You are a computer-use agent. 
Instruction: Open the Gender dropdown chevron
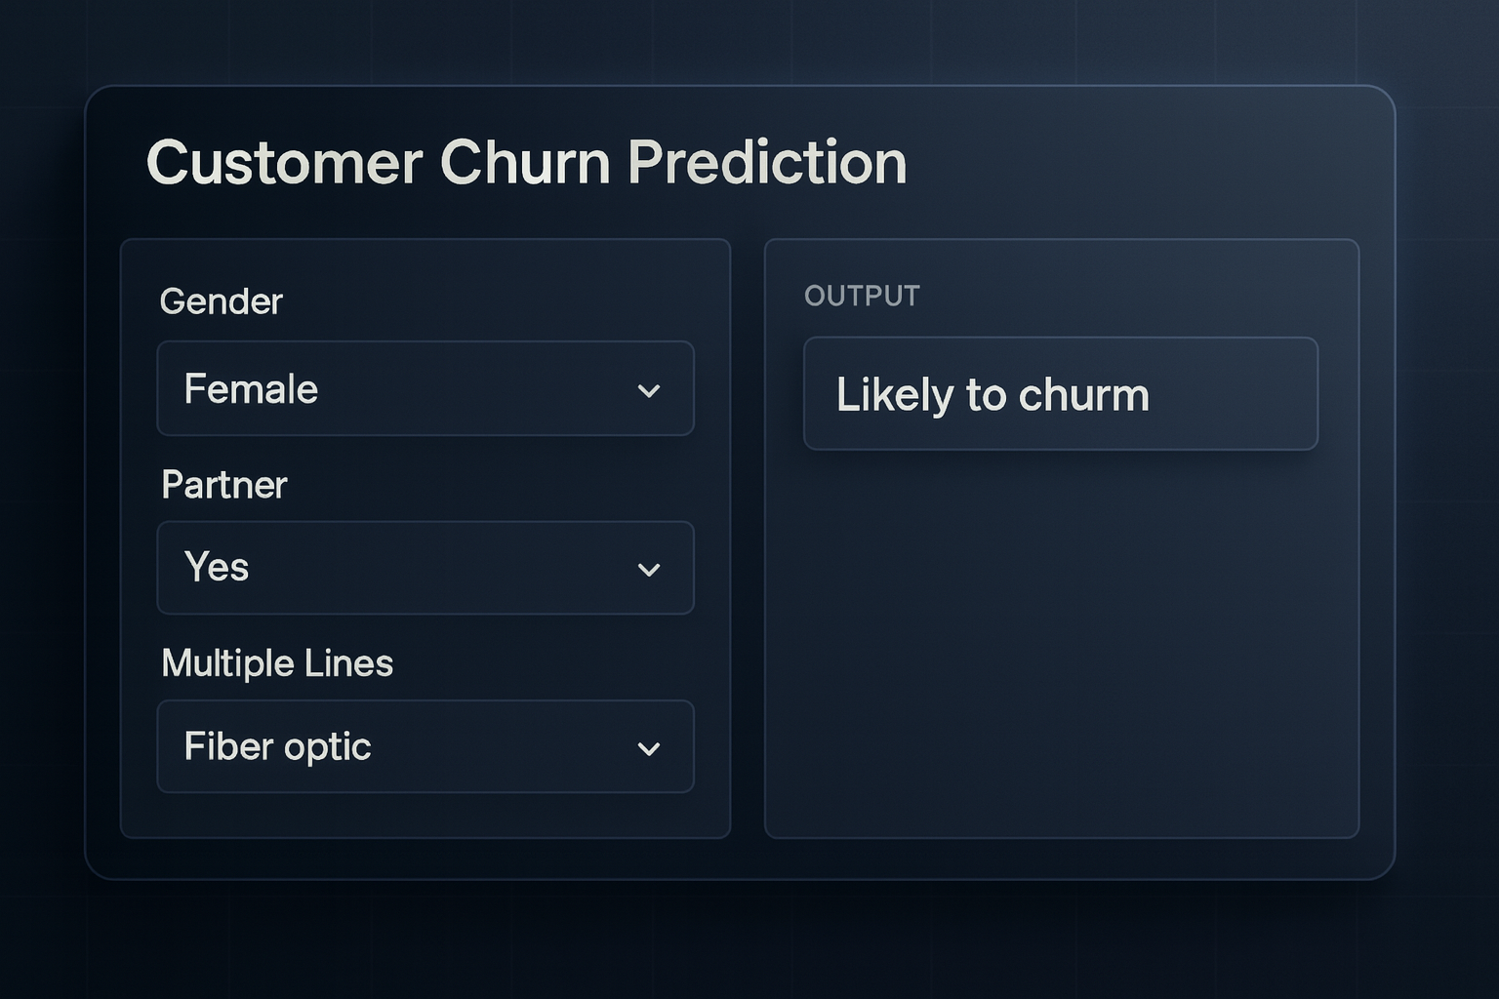(x=651, y=389)
